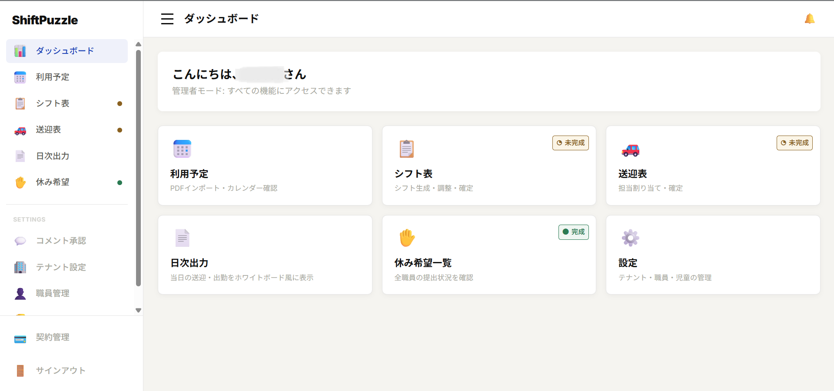Click the clipboard icon beside シフト表 in sidebar
This screenshot has width=834, height=391.
tap(20, 103)
